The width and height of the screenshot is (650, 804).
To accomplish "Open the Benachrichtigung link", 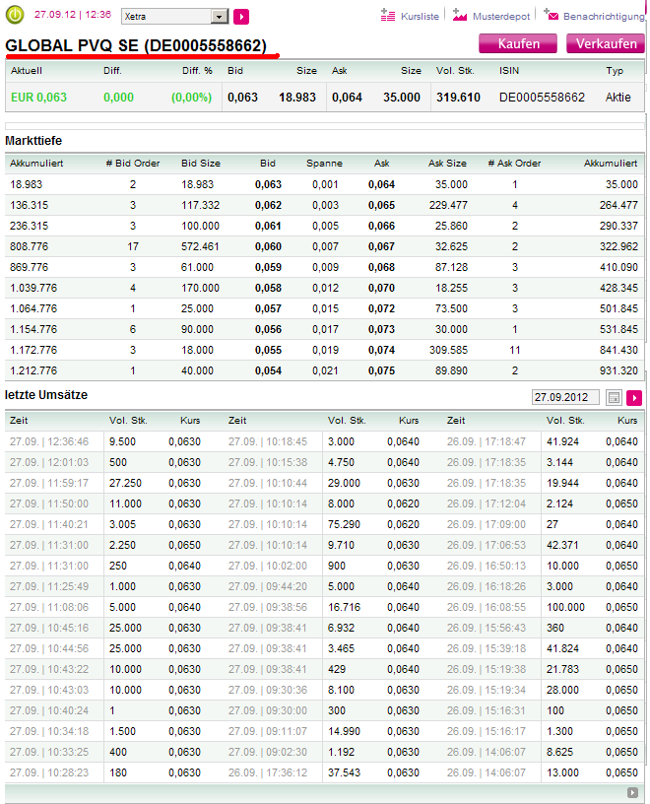I will (603, 17).
